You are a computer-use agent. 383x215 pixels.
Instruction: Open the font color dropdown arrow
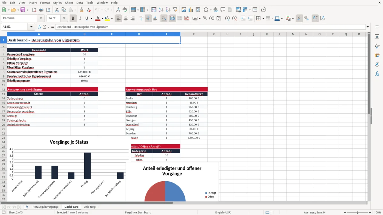pyautogui.click(x=102, y=18)
